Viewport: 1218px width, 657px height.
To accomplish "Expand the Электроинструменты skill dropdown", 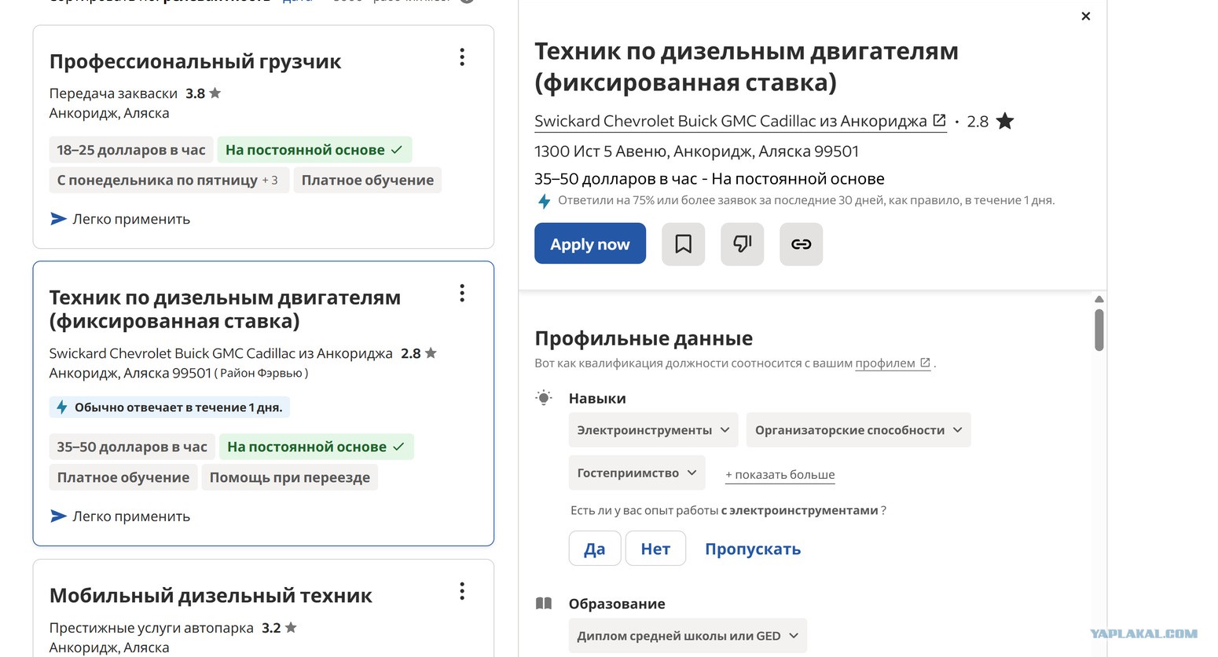I will click(654, 430).
